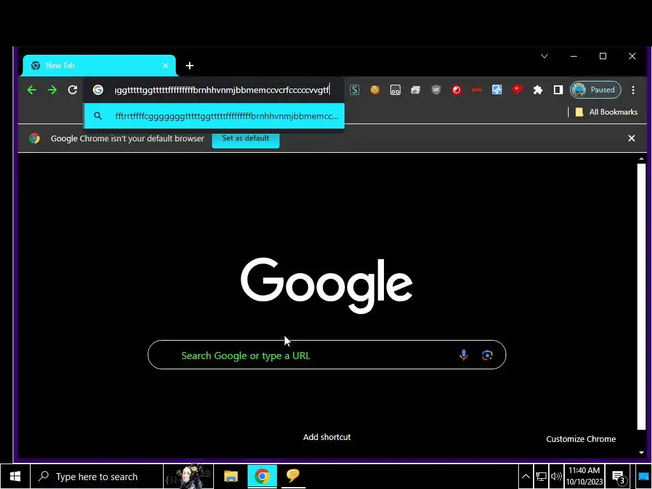Search by image with Google Lens icon
Screen dimensions: 652x489
click(x=487, y=355)
